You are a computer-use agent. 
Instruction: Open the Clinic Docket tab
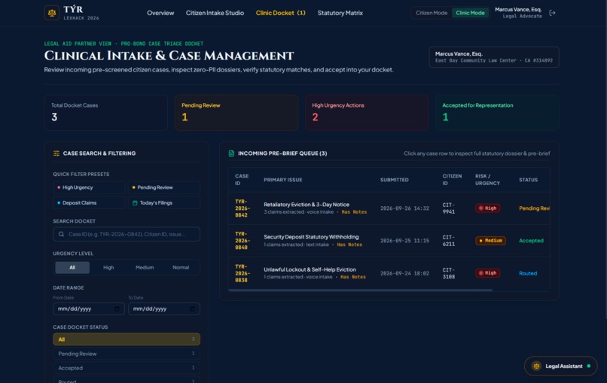(x=281, y=13)
